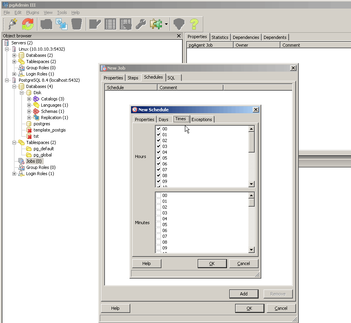351x323 pixels.
Task: Collapse PostgreSQL 8.4 Tablespaces (2) node
Action: coord(14,142)
